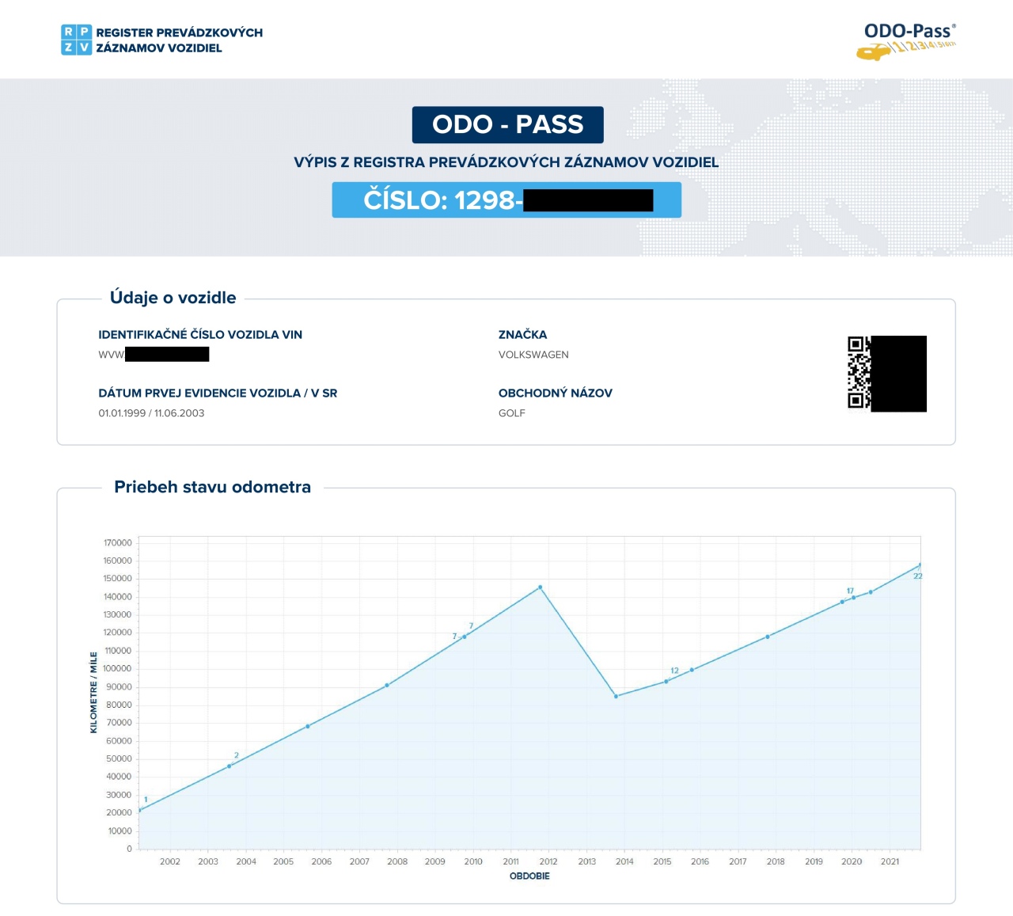Click the chart point near 2008 at 90000
Image resolution: width=1013 pixels, height=916 pixels.
tap(387, 686)
